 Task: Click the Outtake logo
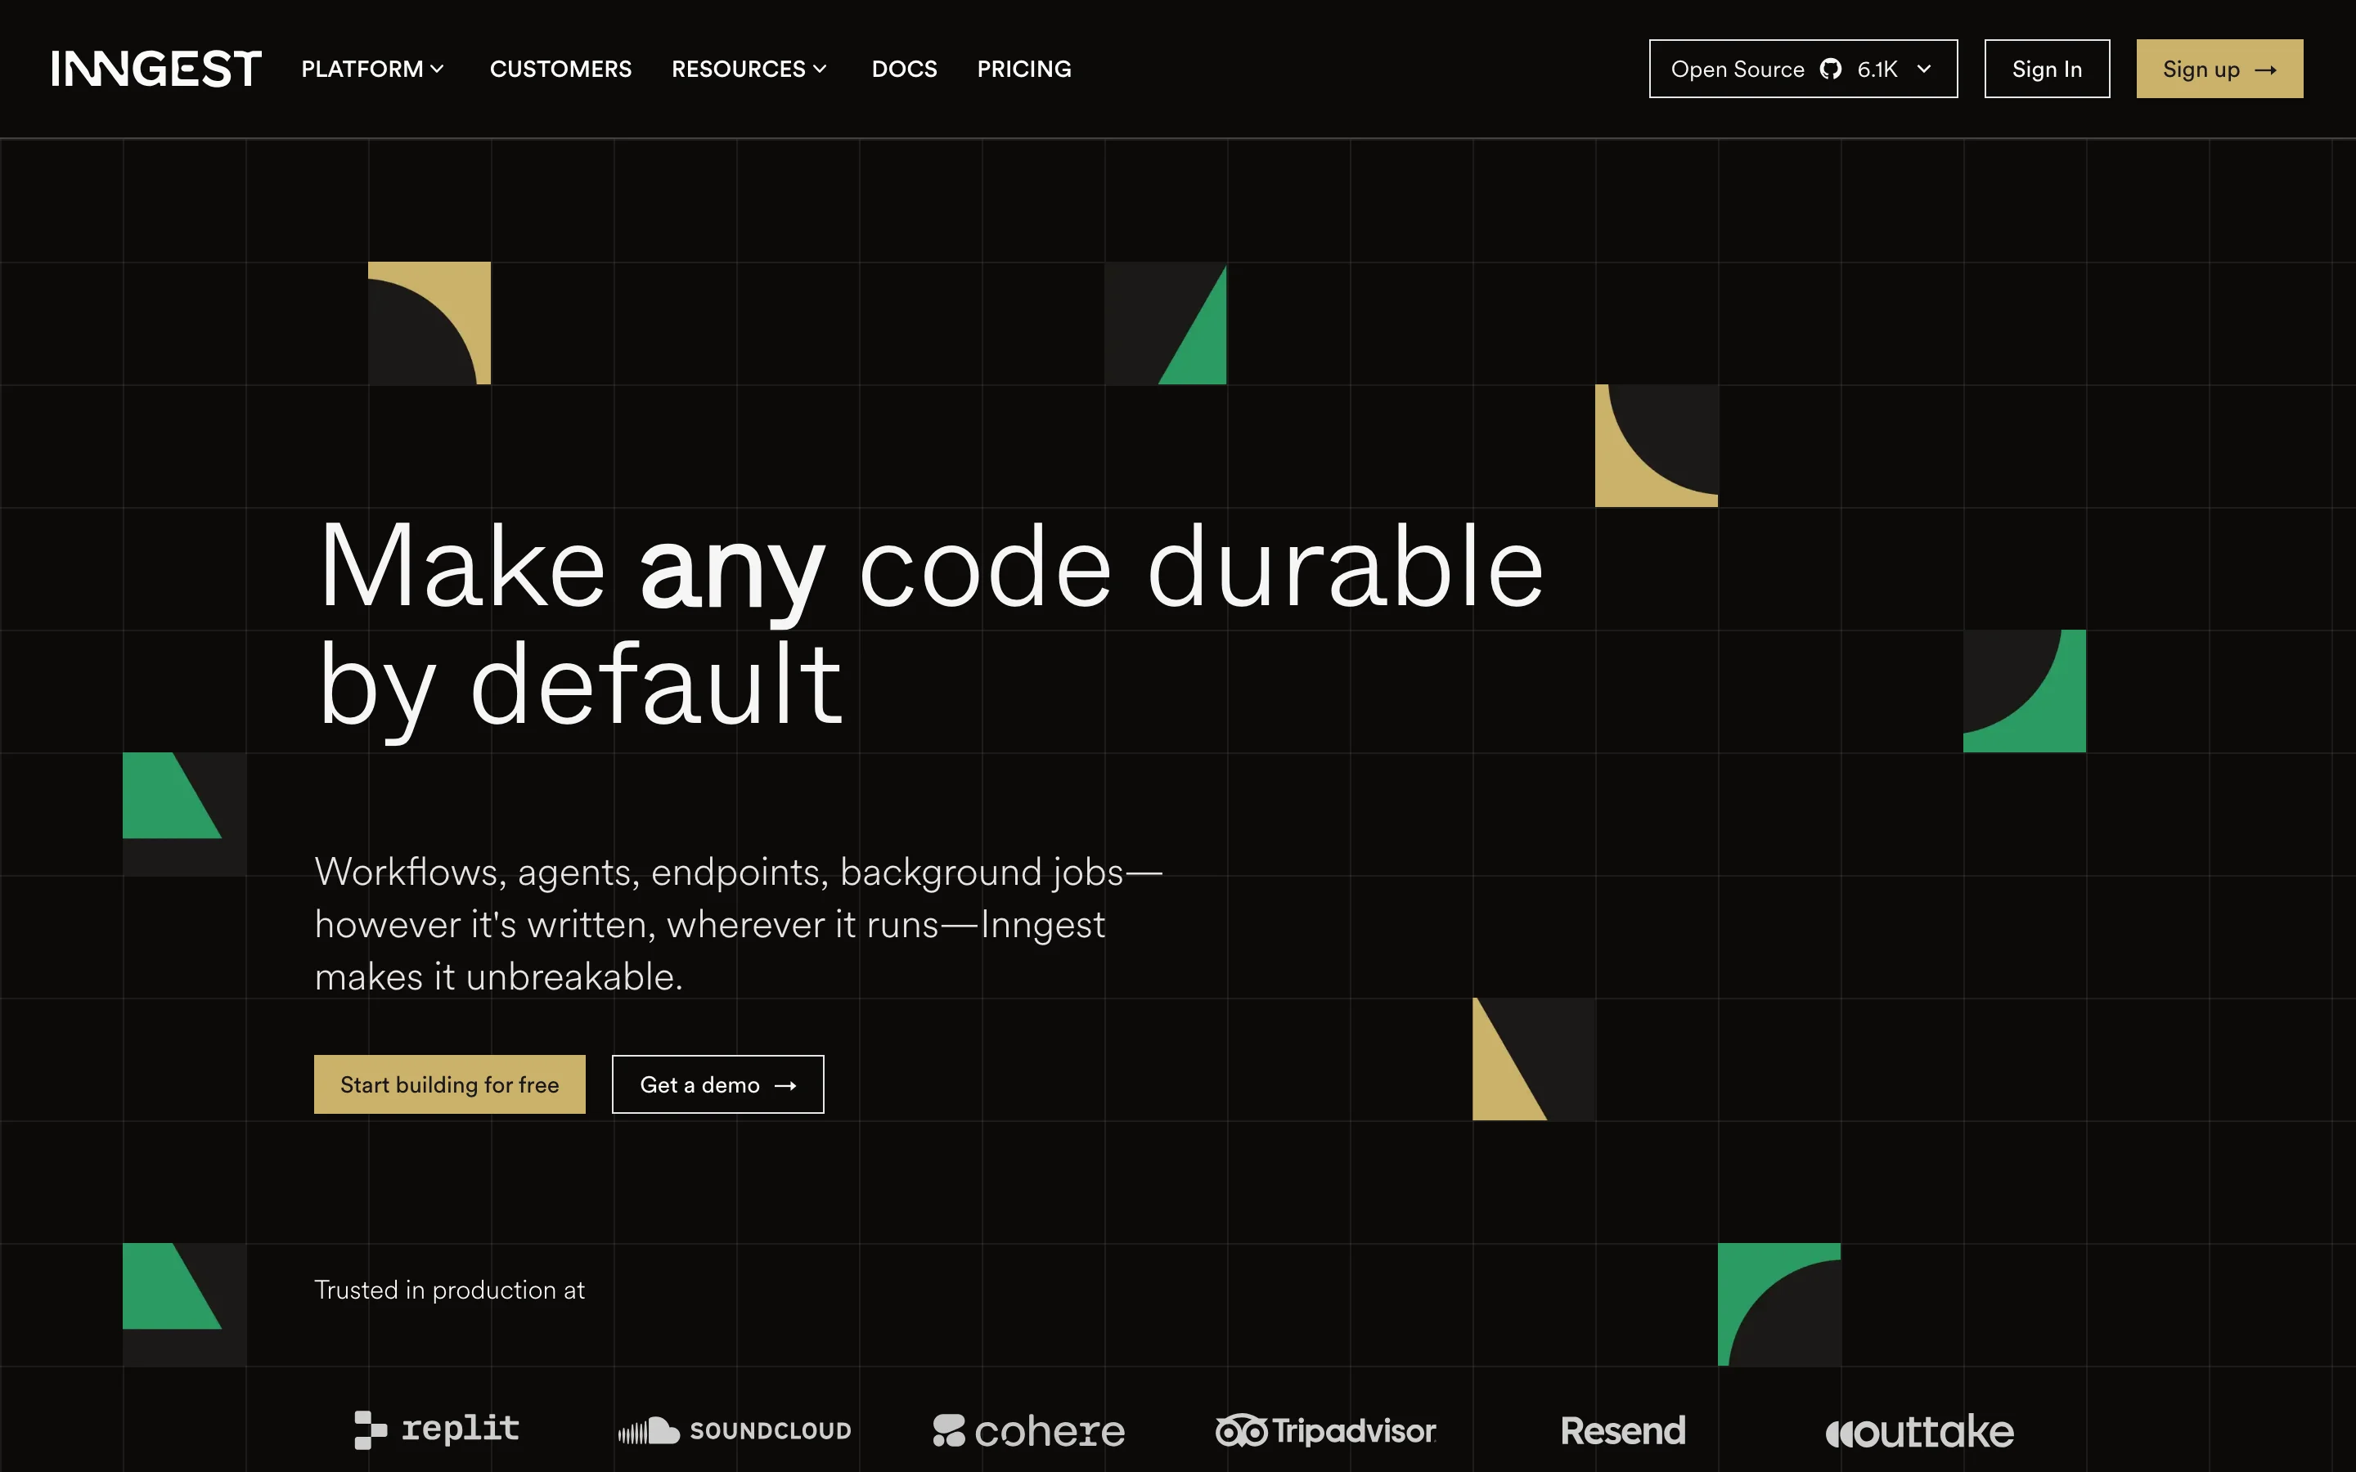[1919, 1431]
